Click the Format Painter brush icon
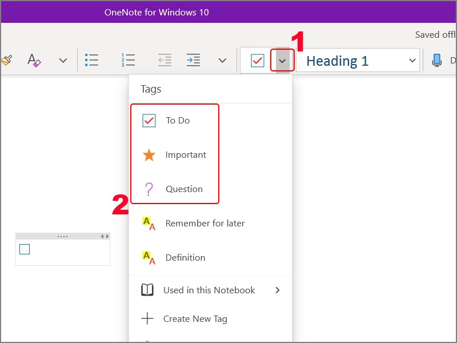Screen dimensions: 457x343 6,61
